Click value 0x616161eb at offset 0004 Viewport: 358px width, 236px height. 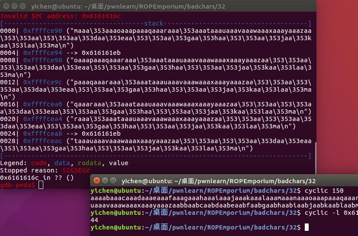101,53
